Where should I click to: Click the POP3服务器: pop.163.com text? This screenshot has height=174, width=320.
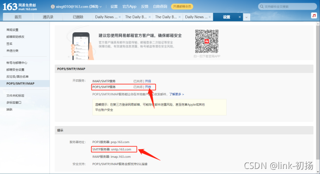click(111, 142)
